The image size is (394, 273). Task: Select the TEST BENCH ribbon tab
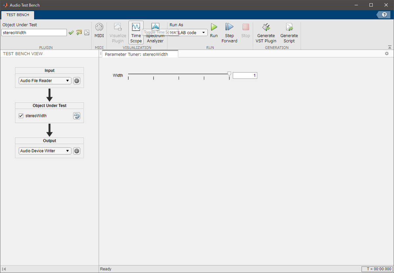[18, 15]
